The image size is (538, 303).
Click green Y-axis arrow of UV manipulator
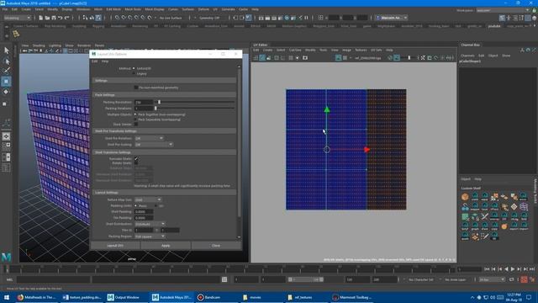[327, 109]
